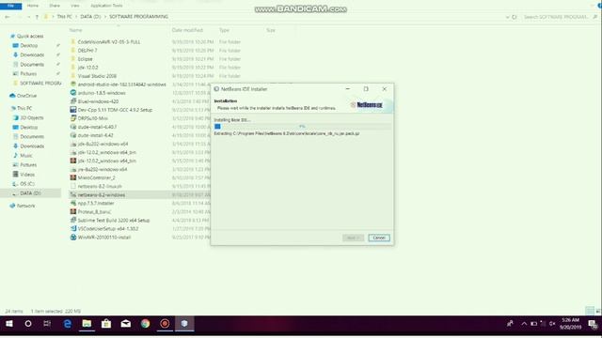Open the taskbar volume control

pos(552,324)
